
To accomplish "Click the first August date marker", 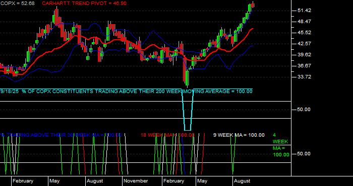I will click(95, 181).
